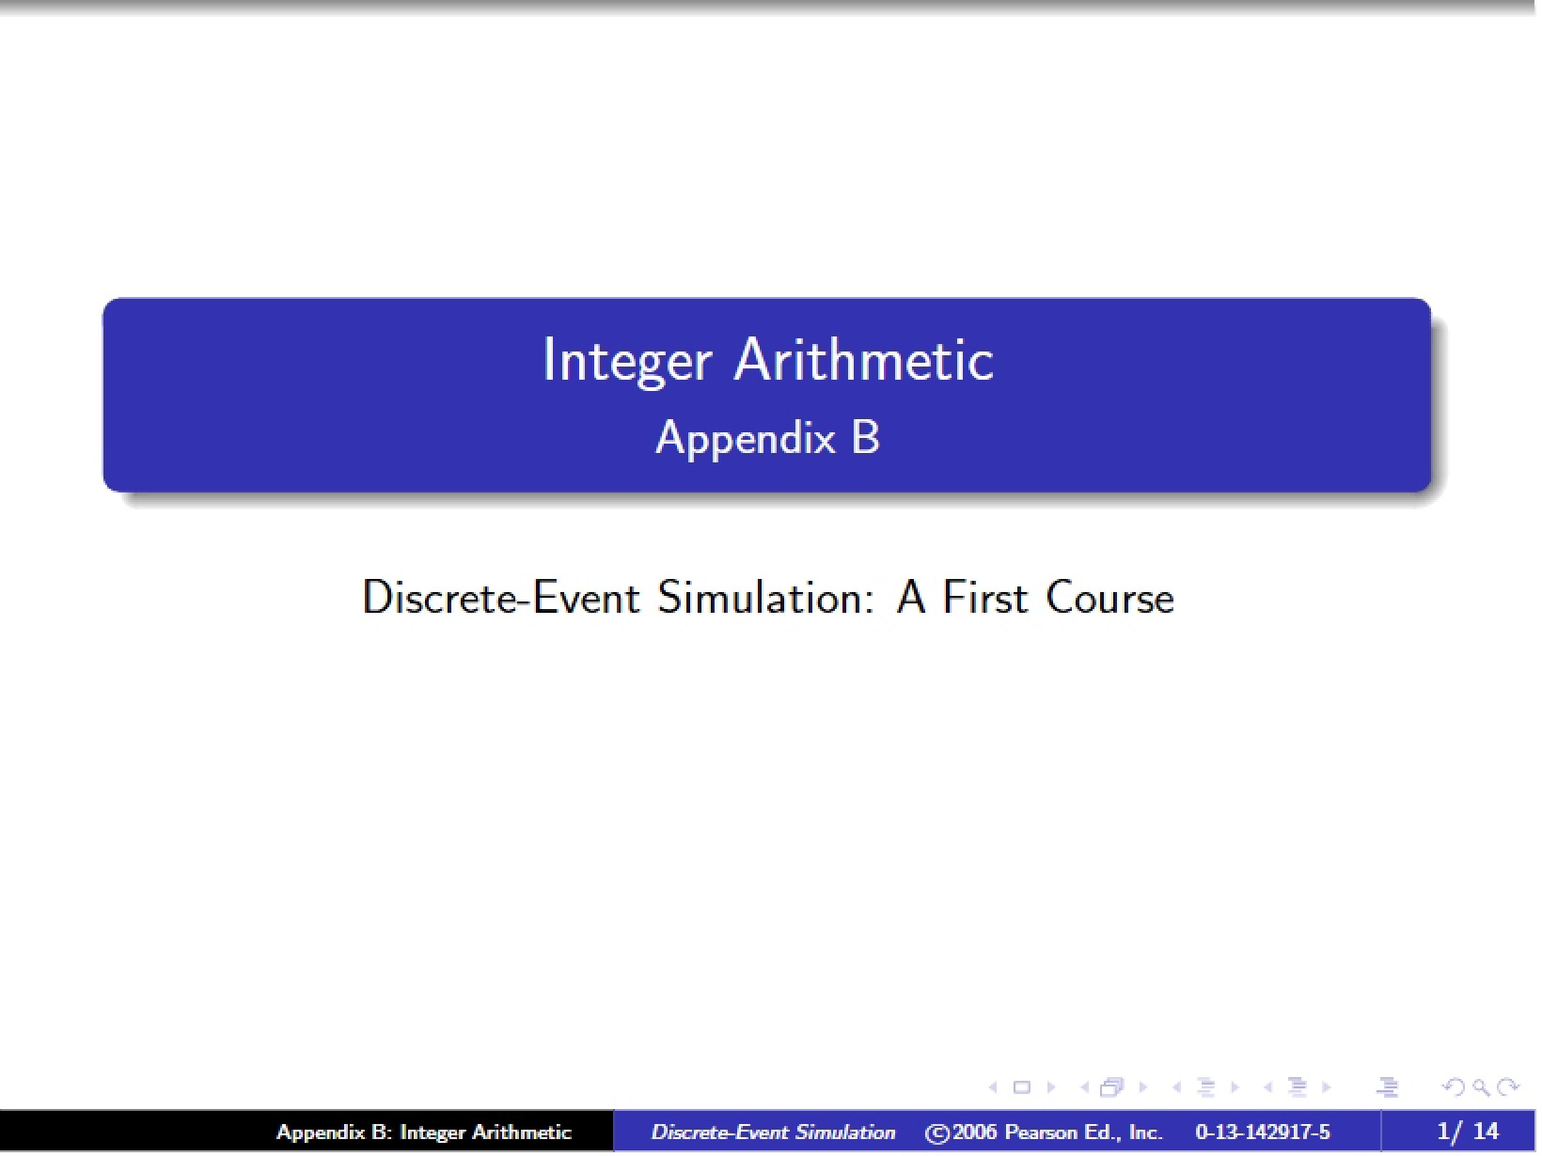This screenshot has width=1542, height=1156.
Task: Click the stacked frames navigation icon
Action: (x=1112, y=1088)
